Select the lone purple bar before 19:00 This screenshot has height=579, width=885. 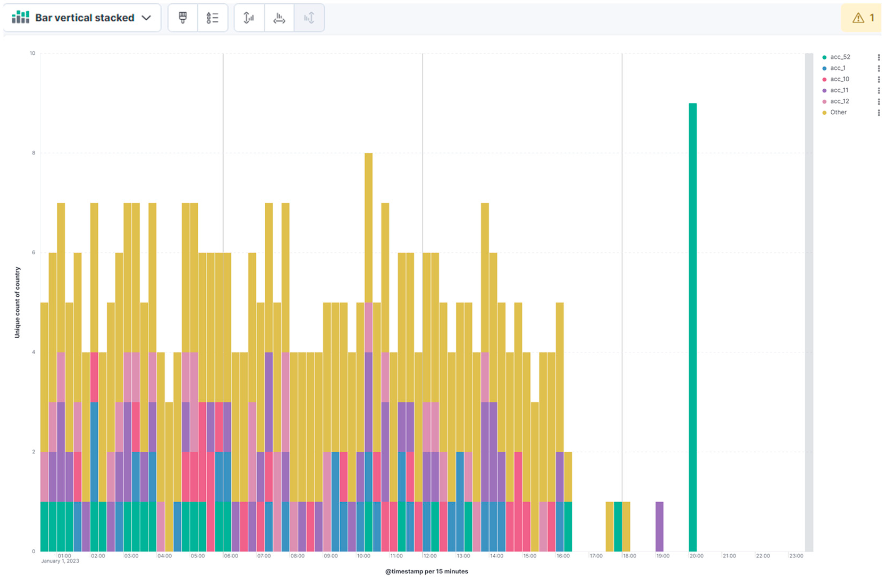pos(659,526)
